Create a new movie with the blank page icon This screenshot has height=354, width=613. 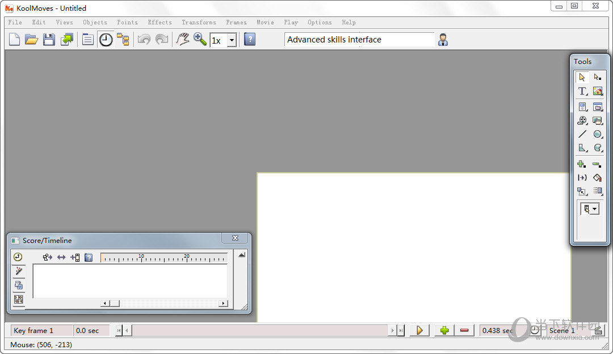pos(14,40)
